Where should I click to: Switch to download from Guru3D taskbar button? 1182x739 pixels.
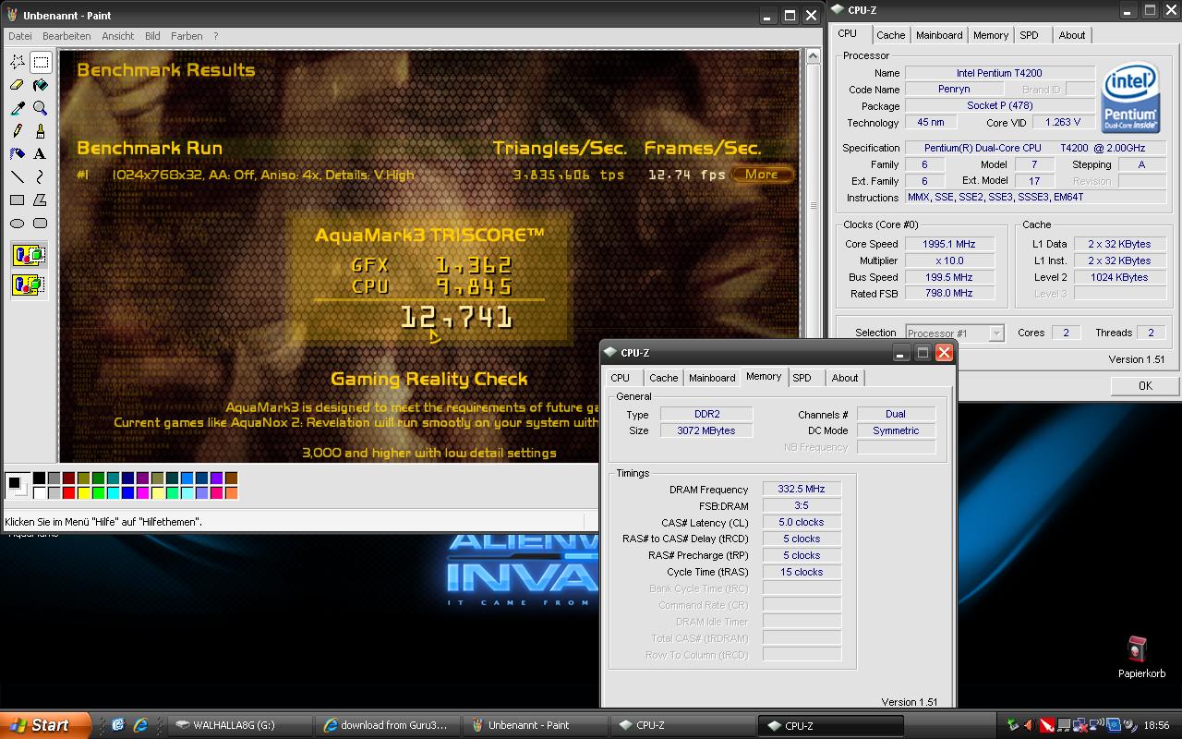[388, 725]
